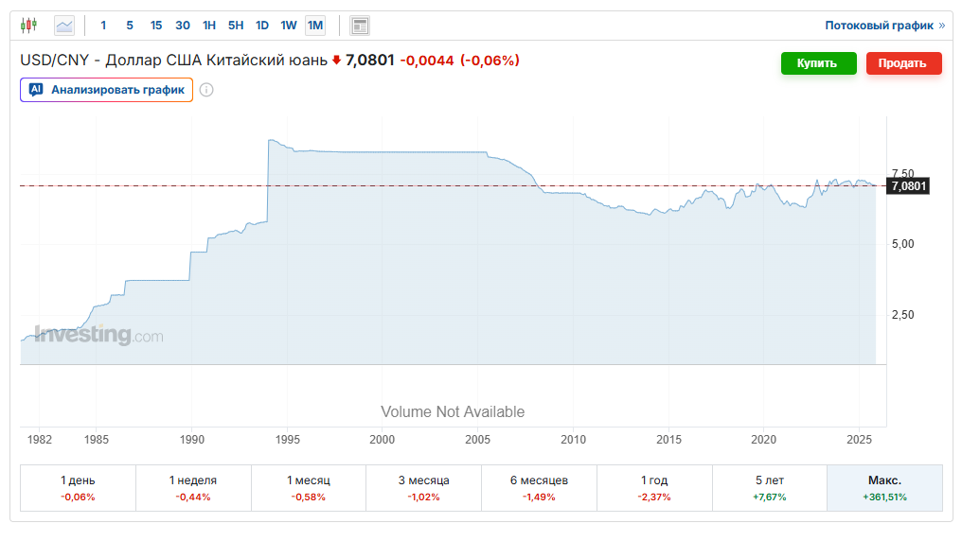962x541 pixels.
Task: Select the 1D interval
Action: point(262,26)
